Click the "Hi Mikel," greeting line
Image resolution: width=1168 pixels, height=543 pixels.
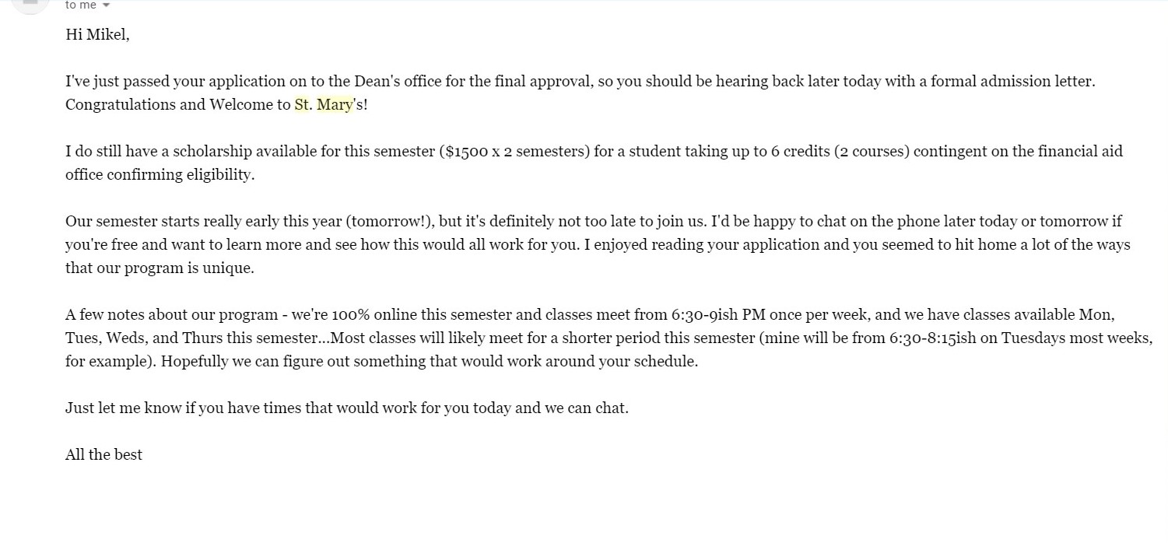coord(97,34)
